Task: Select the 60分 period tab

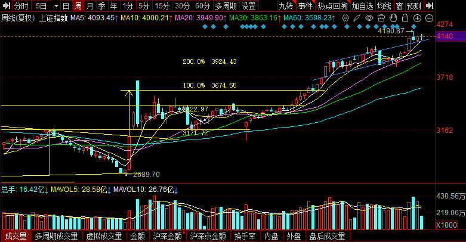Action: tap(203, 6)
